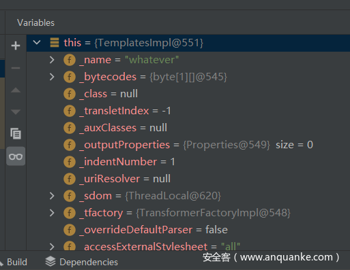Click the object icon next to this
The height and width of the screenshot is (270, 350).
pos(55,43)
